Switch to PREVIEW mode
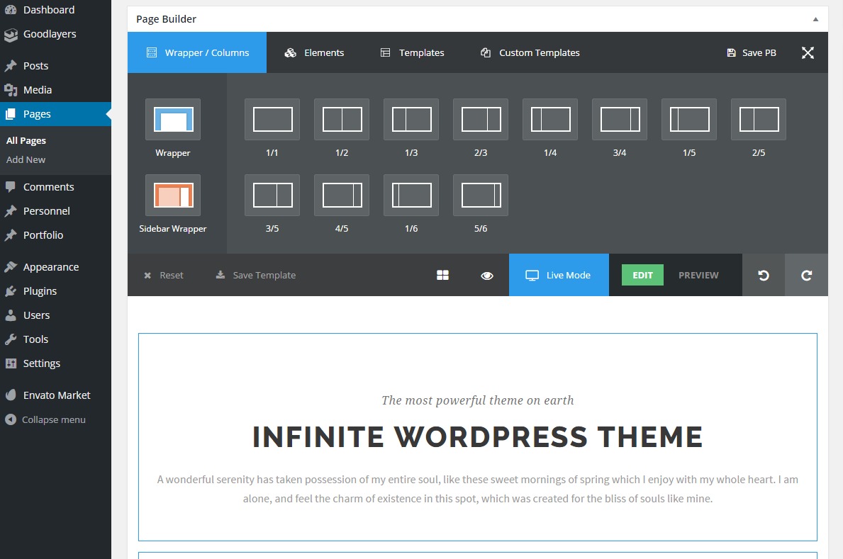Viewport: 843px width, 559px height. click(x=698, y=275)
